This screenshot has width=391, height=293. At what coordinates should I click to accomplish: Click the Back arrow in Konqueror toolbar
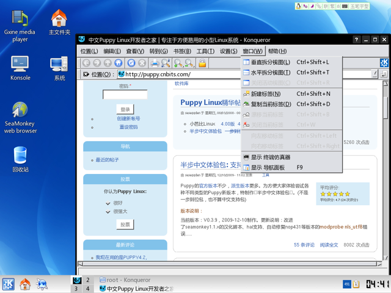click(x=86, y=63)
